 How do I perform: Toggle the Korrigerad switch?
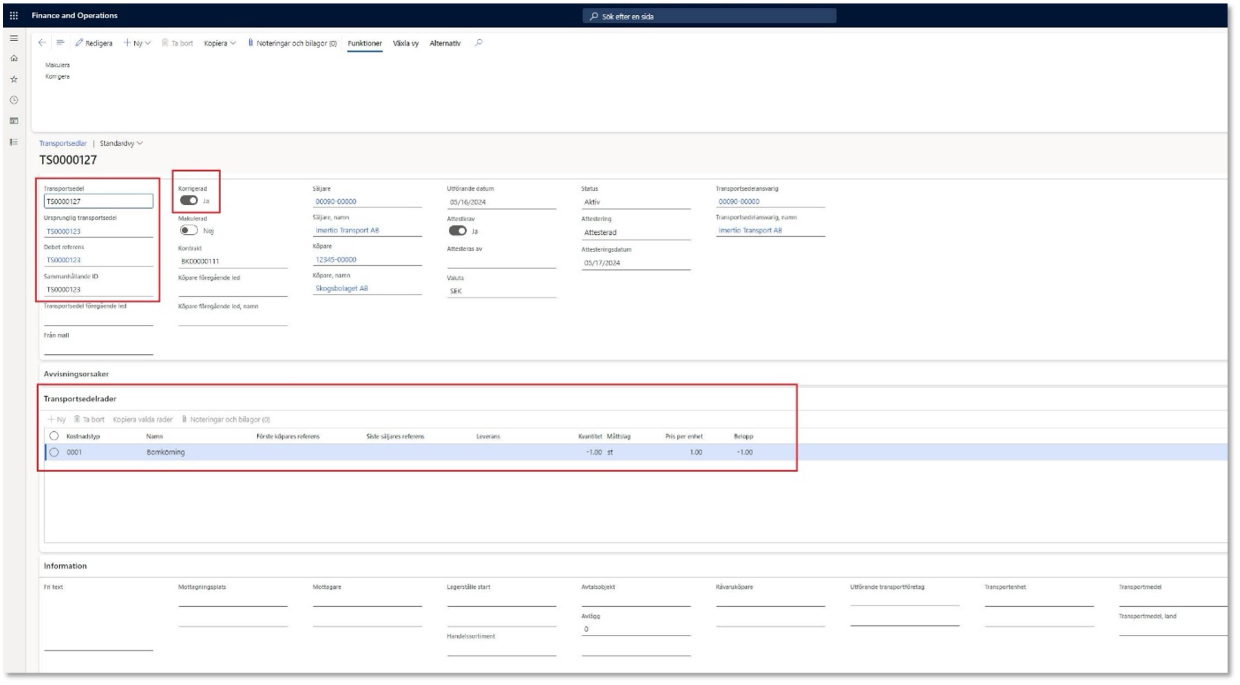coord(188,200)
